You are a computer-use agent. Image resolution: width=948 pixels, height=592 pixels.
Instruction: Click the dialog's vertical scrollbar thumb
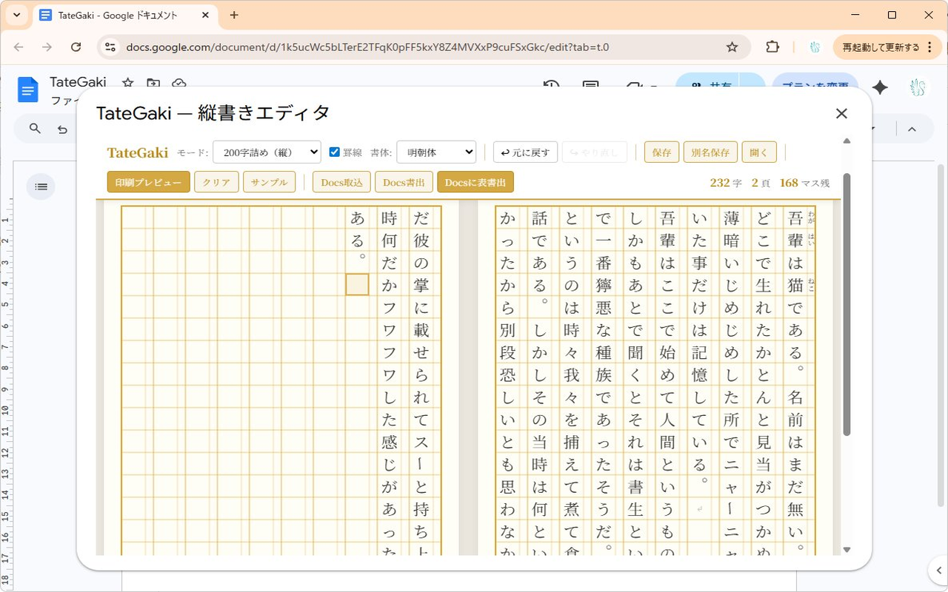click(847, 303)
